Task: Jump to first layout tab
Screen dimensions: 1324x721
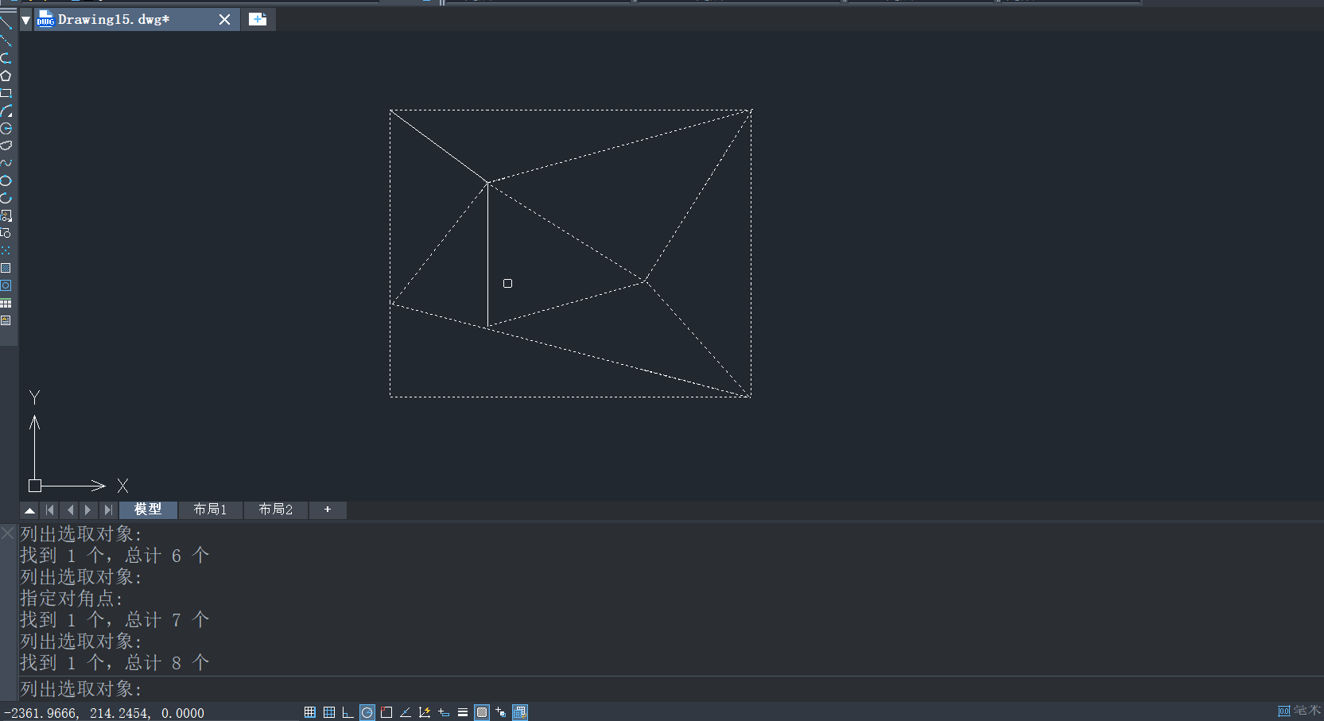Action: [50, 510]
